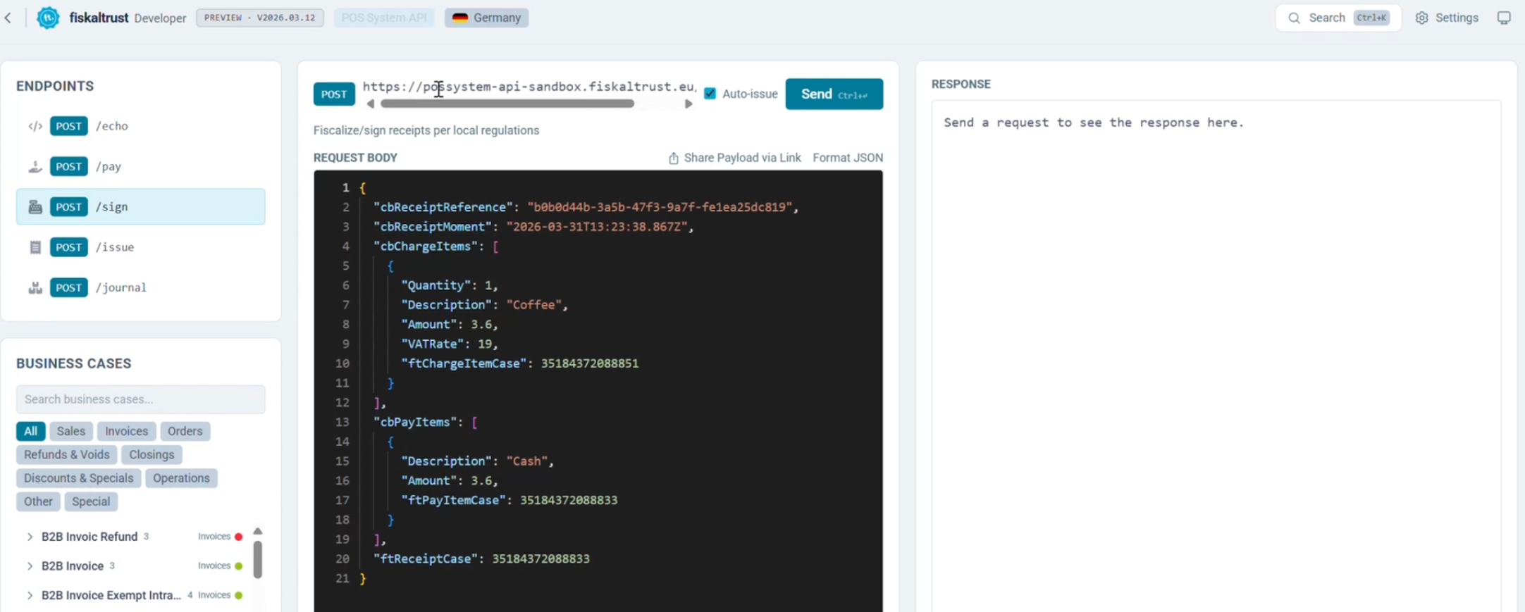Focus the Search business cases field
Screen dimensions: 1525x612
pyautogui.click(x=140, y=399)
